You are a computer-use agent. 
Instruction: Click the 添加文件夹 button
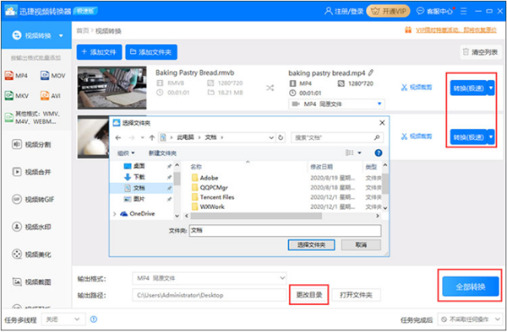coord(151,52)
